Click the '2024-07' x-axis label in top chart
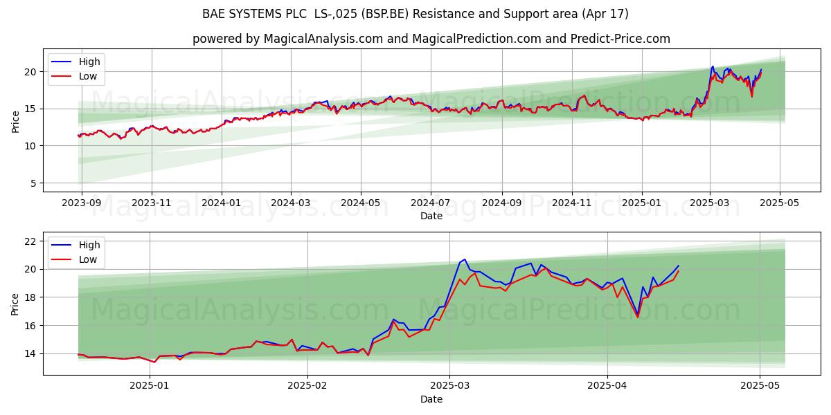The image size is (831, 415). 430,204
